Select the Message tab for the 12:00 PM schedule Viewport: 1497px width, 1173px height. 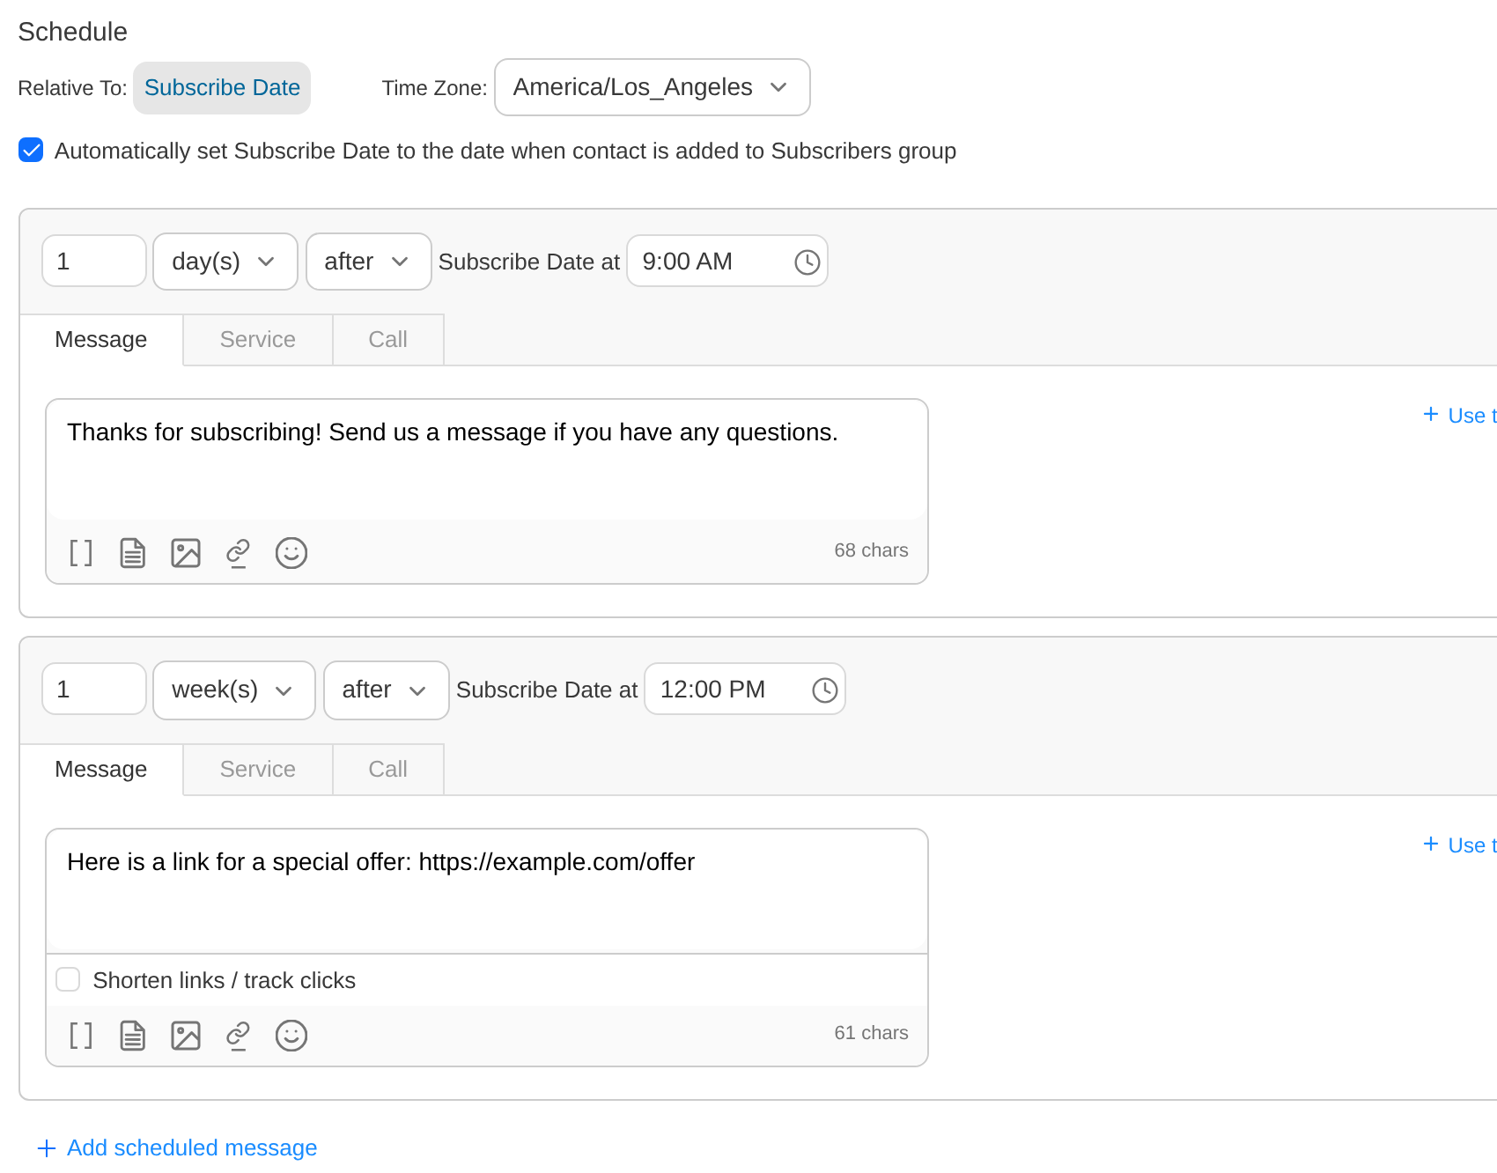tap(101, 770)
